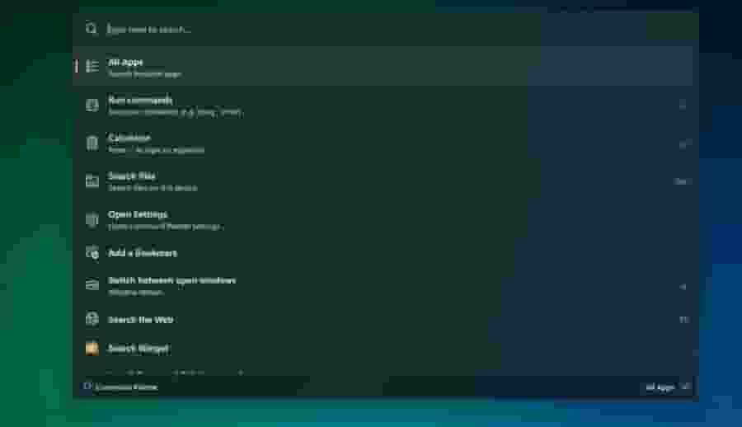Click the All apps footer button
Image resolution: width=742 pixels, height=427 pixels.
coord(667,387)
